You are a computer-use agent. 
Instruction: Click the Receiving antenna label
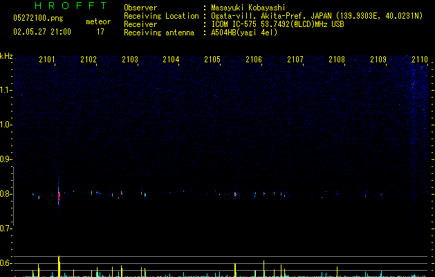159,33
